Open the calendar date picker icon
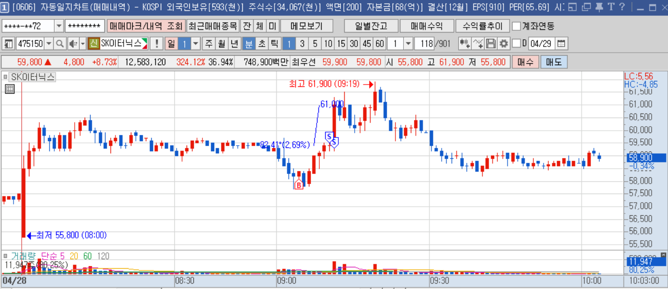Image resolution: width=668 pixels, height=289 pixels. click(x=561, y=44)
